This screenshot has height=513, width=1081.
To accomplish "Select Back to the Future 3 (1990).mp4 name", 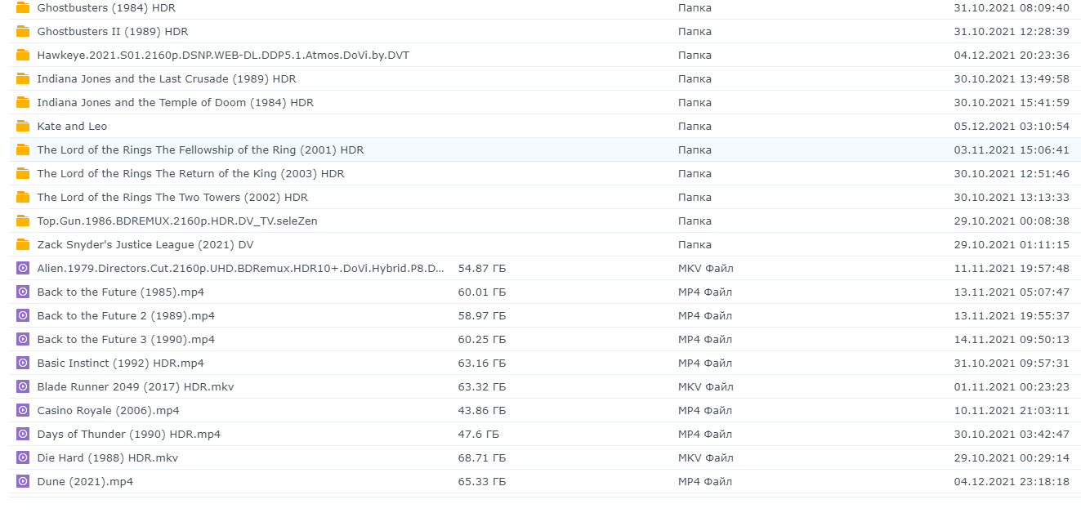I will coord(126,340).
